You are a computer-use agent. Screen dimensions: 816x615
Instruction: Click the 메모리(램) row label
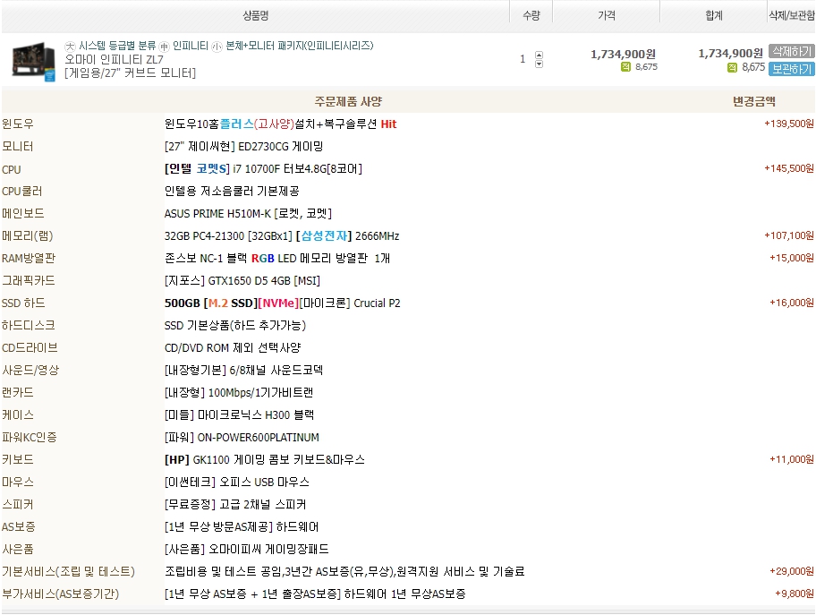click(28, 236)
